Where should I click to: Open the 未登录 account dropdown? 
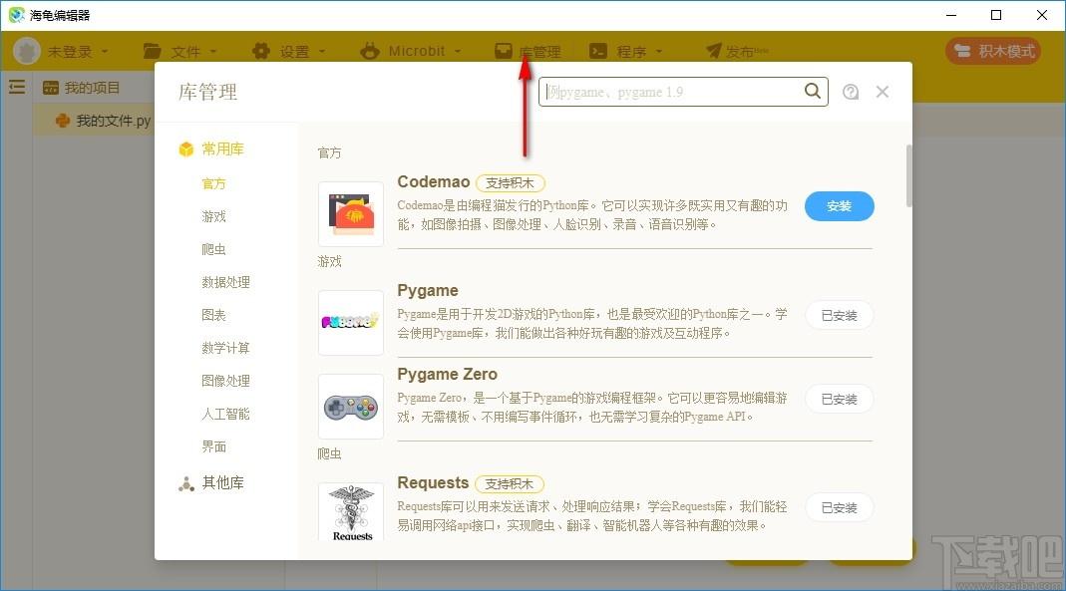[x=78, y=51]
